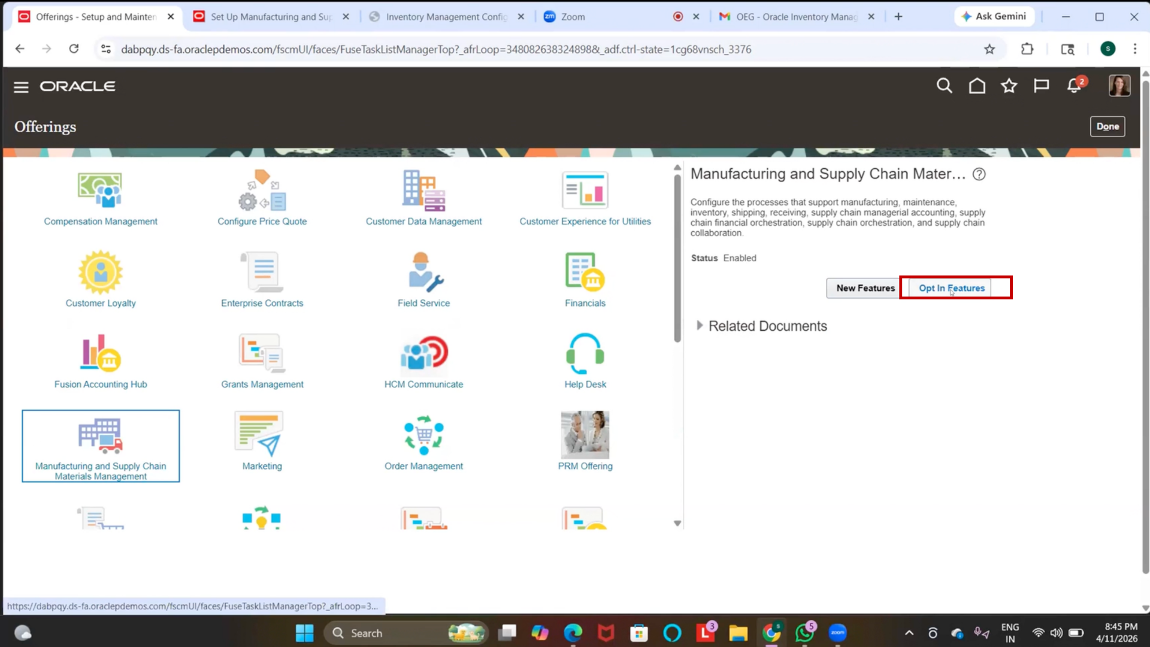Click the taskbar Search box

pos(405,633)
